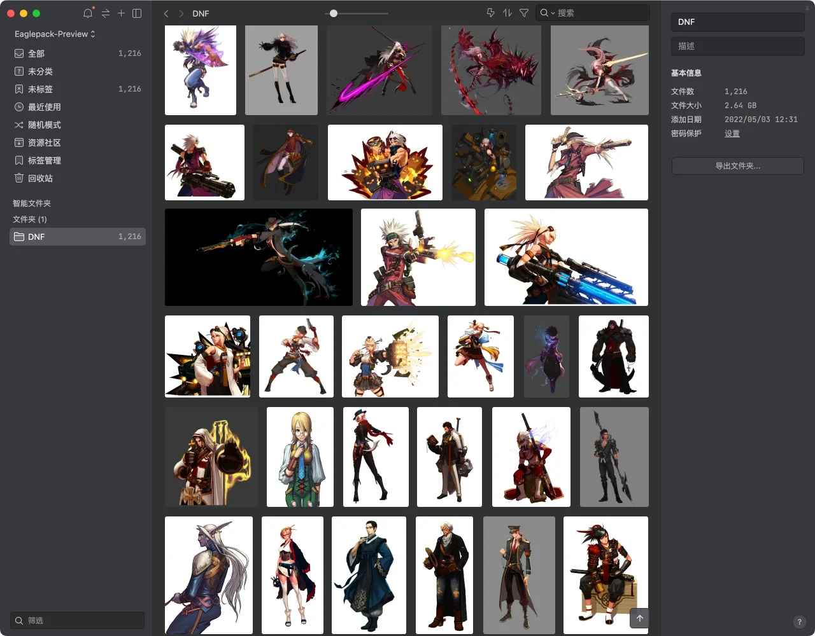Go back with the left chevron

[166, 13]
